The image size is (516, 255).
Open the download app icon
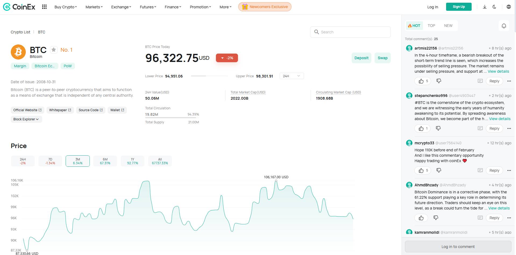485,7
